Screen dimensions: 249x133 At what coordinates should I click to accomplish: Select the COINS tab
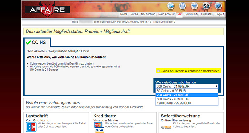tap(37, 43)
